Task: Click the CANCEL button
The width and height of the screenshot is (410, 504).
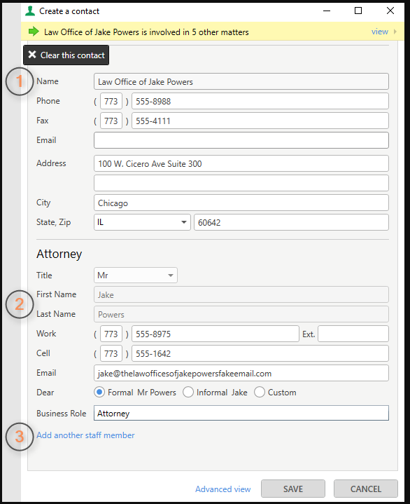Action: pyautogui.click(x=366, y=489)
